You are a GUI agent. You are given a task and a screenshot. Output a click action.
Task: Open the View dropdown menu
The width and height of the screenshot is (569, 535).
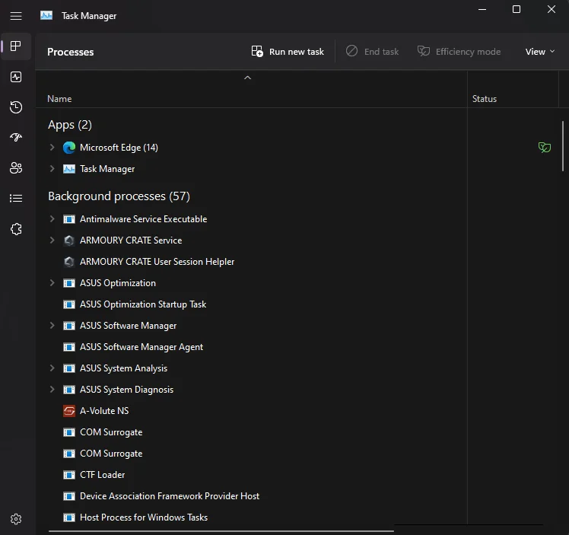[540, 52]
